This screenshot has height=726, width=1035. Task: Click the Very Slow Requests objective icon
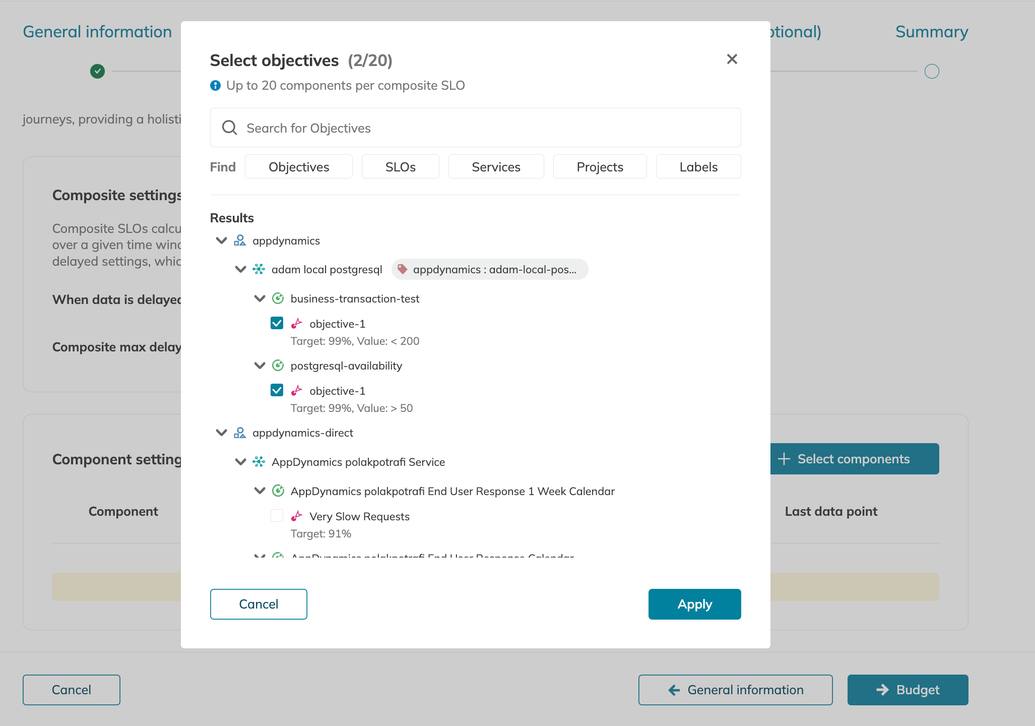(x=297, y=516)
